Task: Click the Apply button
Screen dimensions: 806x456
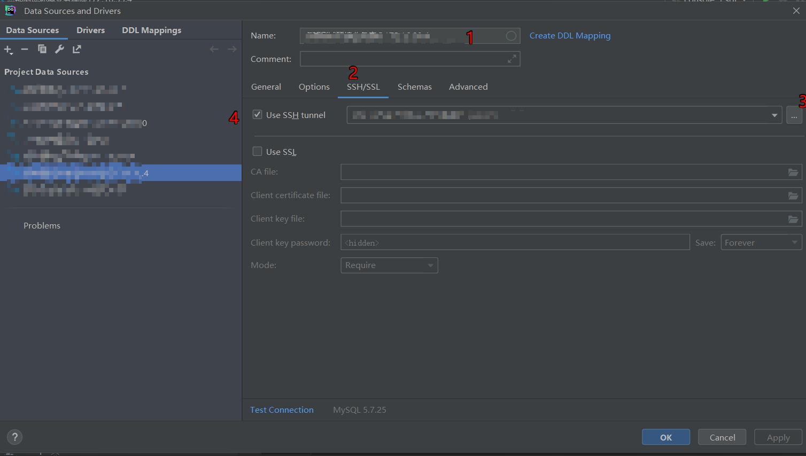Action: [778, 437]
